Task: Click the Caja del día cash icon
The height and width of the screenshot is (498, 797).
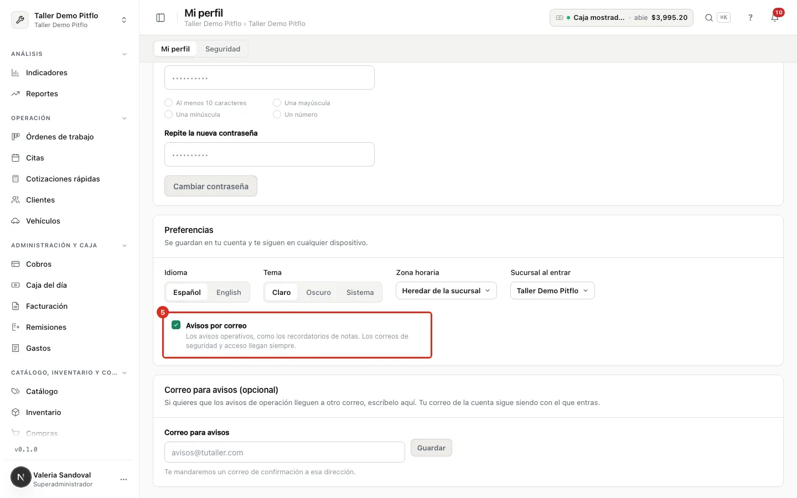Action: [x=15, y=285]
